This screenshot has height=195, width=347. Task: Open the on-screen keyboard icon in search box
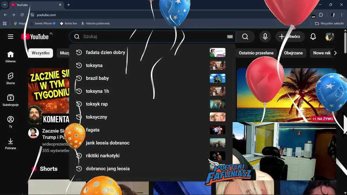click(x=230, y=37)
